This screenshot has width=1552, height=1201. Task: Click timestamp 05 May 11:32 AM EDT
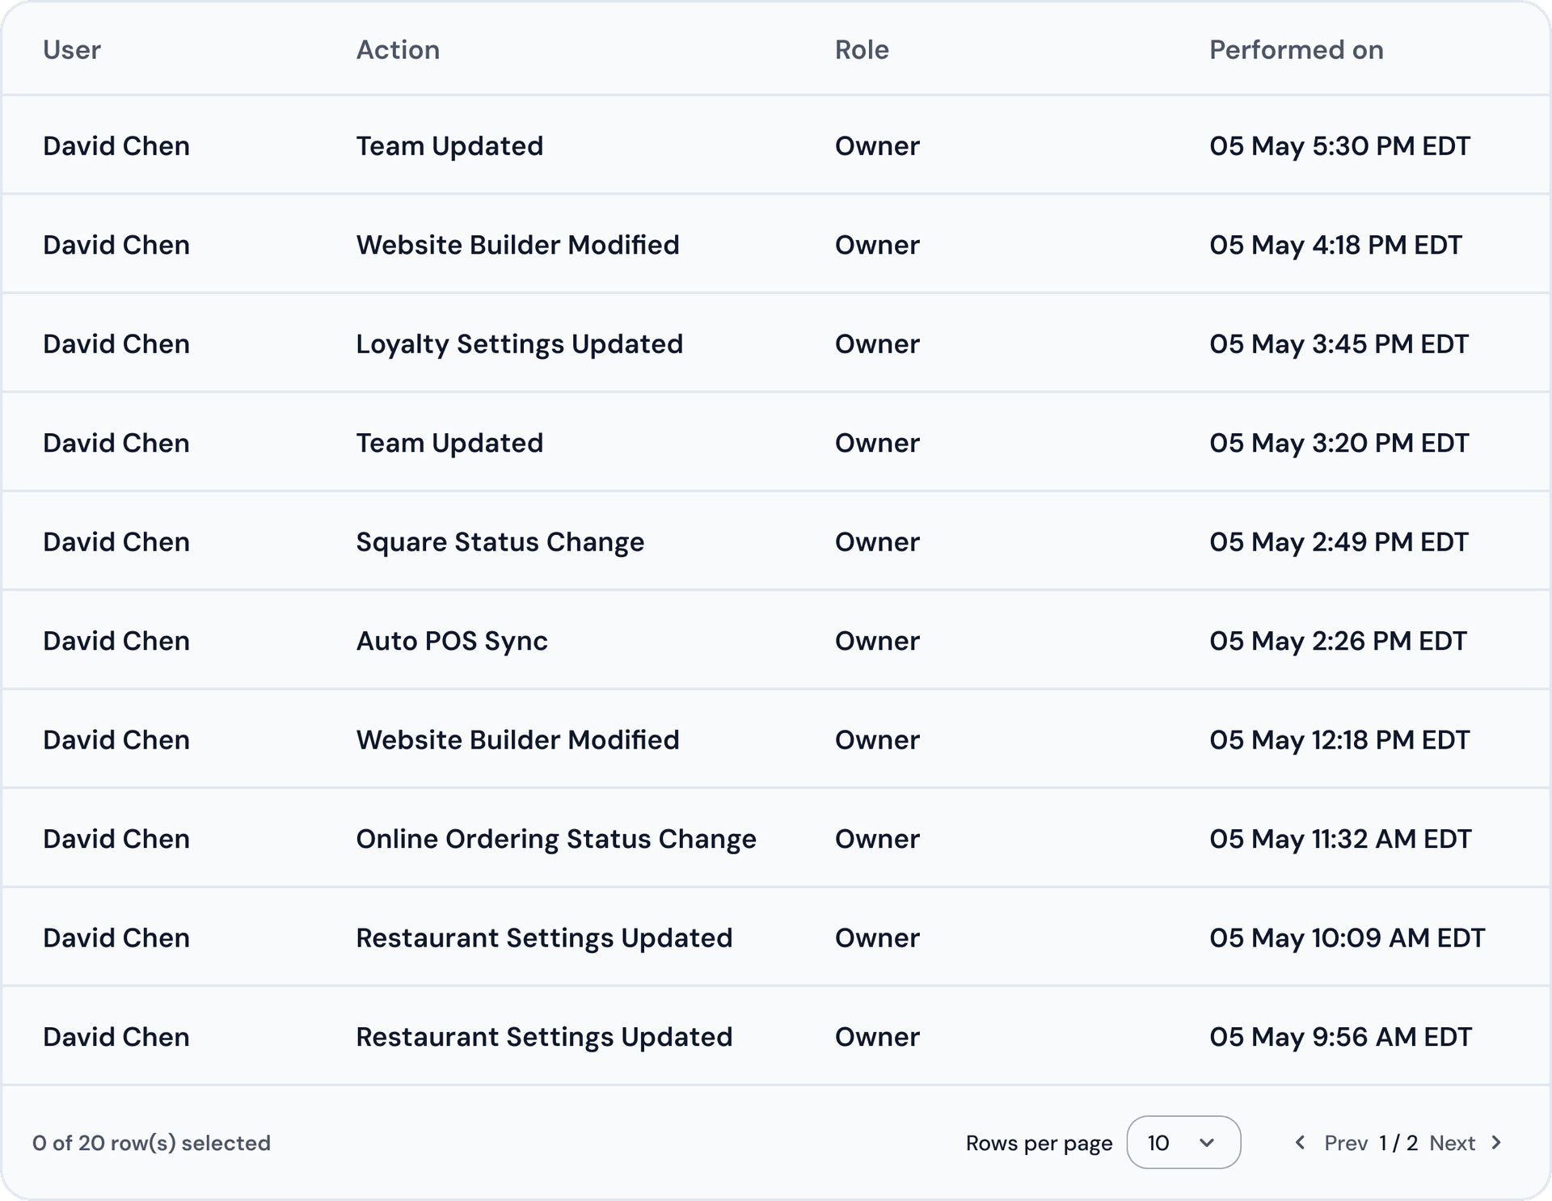pos(1340,839)
